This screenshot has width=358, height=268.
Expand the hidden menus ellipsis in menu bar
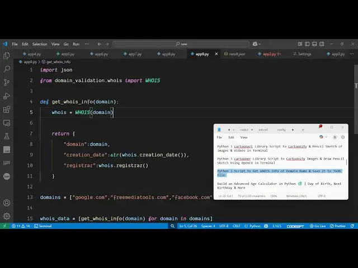tap(87, 44)
